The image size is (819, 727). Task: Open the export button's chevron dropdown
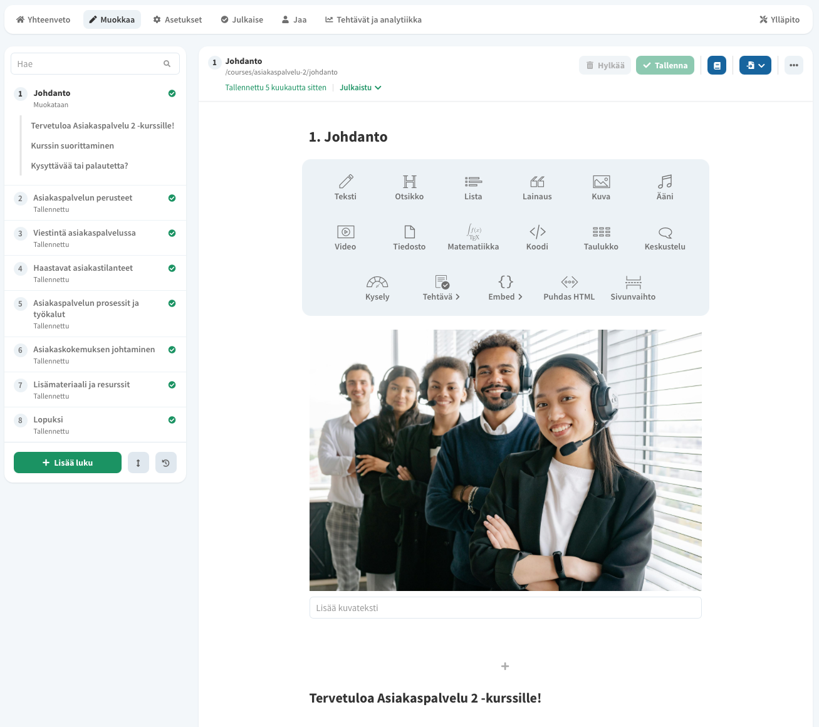tap(763, 65)
